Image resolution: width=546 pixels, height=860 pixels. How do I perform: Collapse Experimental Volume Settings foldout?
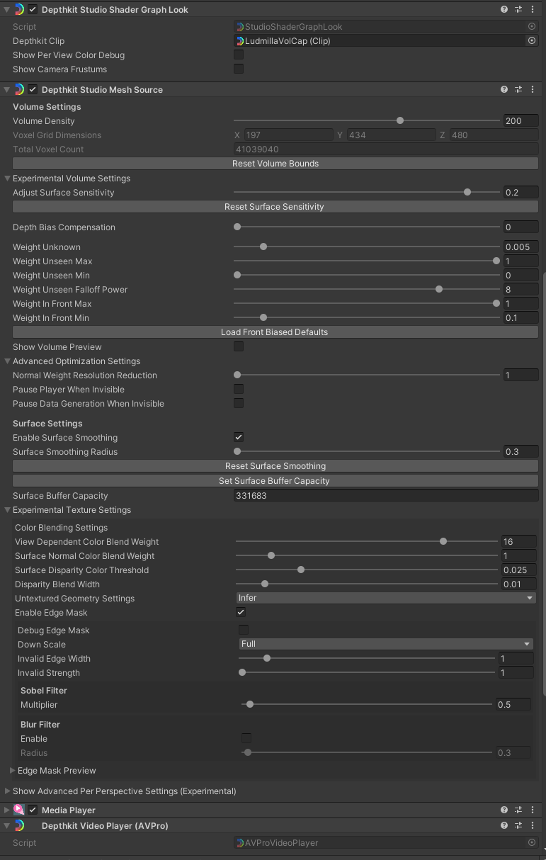click(x=8, y=179)
